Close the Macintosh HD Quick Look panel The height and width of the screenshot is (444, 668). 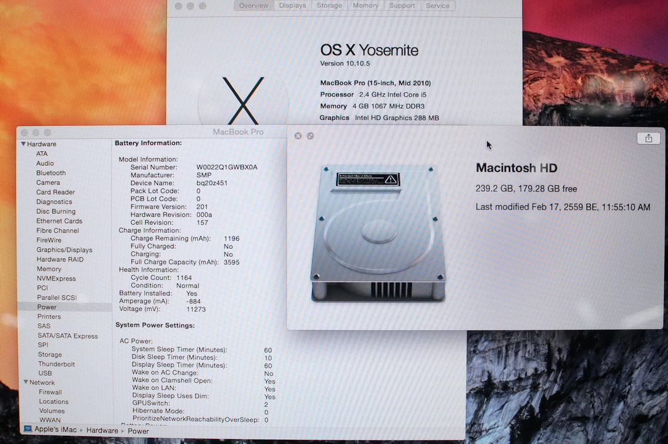(x=298, y=136)
